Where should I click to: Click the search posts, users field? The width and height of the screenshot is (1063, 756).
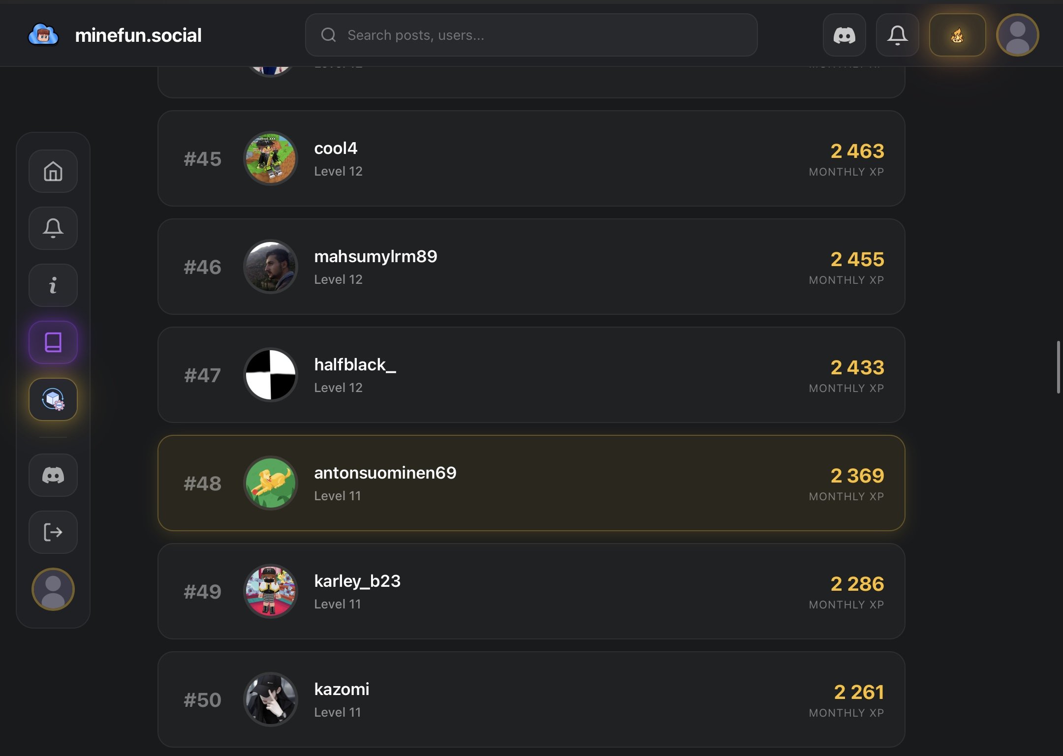531,35
